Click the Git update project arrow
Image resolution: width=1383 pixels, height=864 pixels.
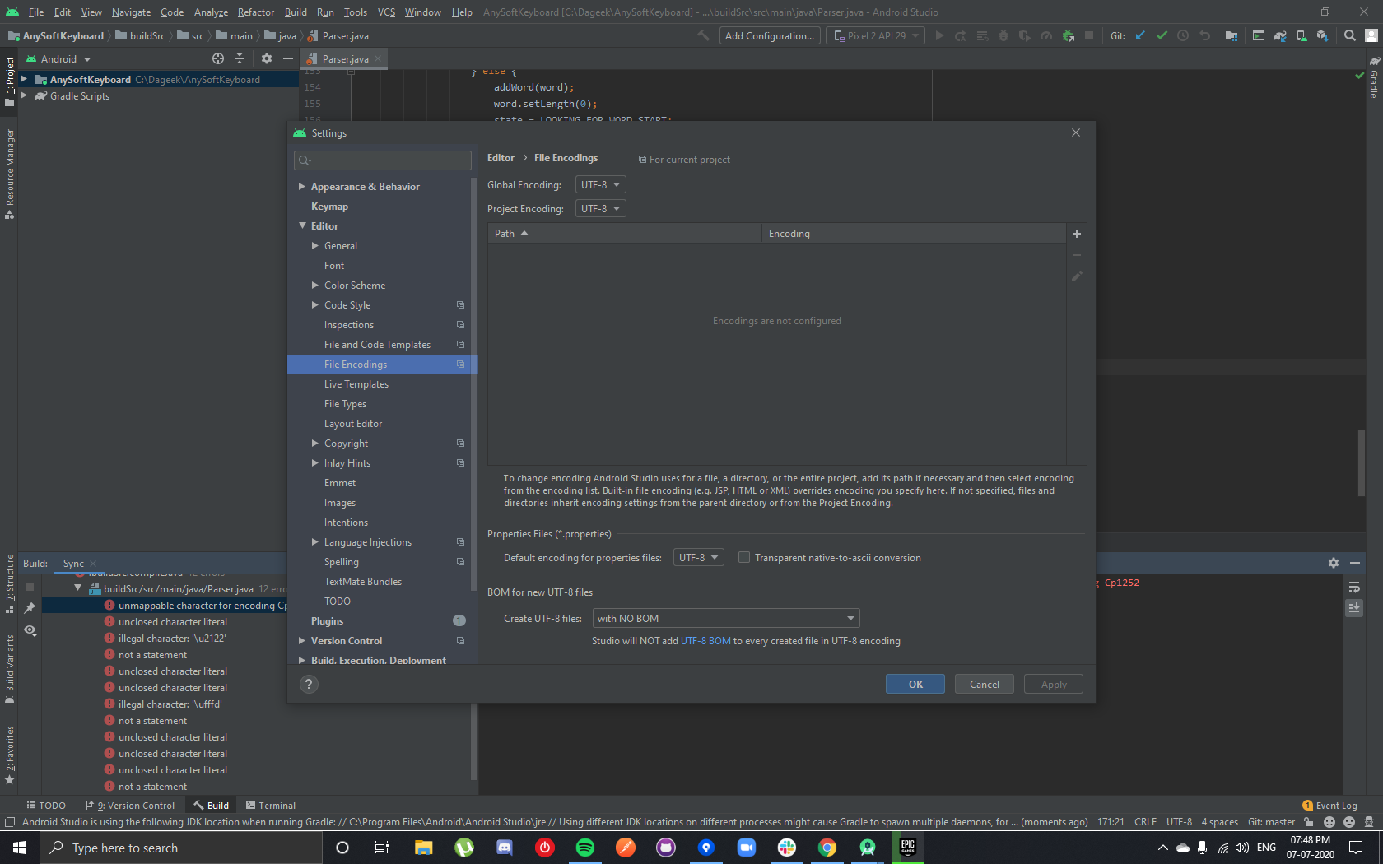tap(1140, 35)
